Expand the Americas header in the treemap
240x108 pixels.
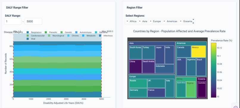coord(191,43)
